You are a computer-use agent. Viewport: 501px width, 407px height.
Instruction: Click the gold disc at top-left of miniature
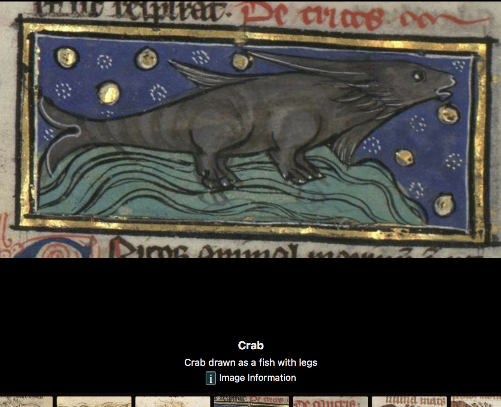coord(67,57)
